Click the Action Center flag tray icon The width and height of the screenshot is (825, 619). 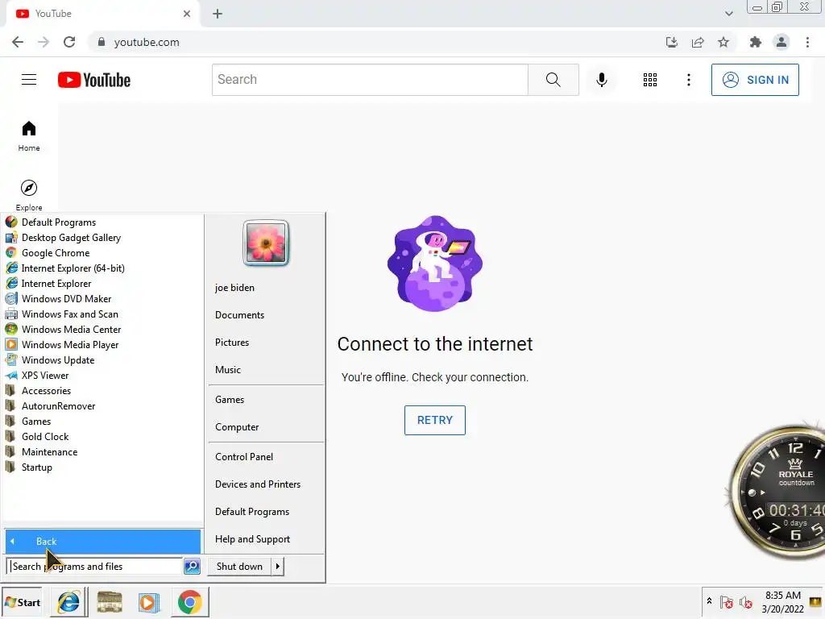pyautogui.click(x=727, y=602)
